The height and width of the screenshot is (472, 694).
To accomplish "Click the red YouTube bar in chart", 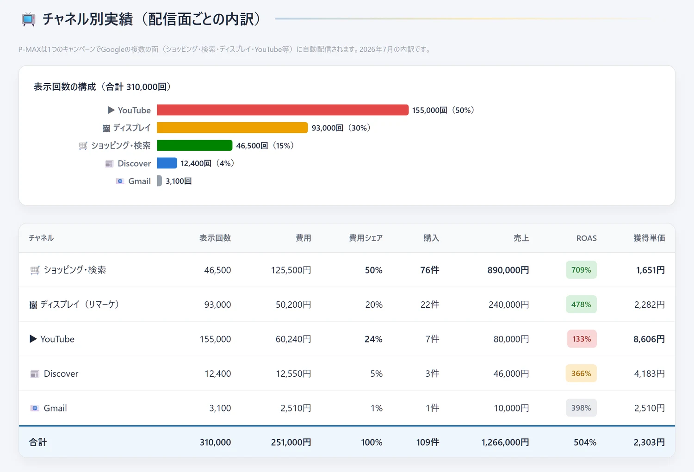I will coord(283,110).
